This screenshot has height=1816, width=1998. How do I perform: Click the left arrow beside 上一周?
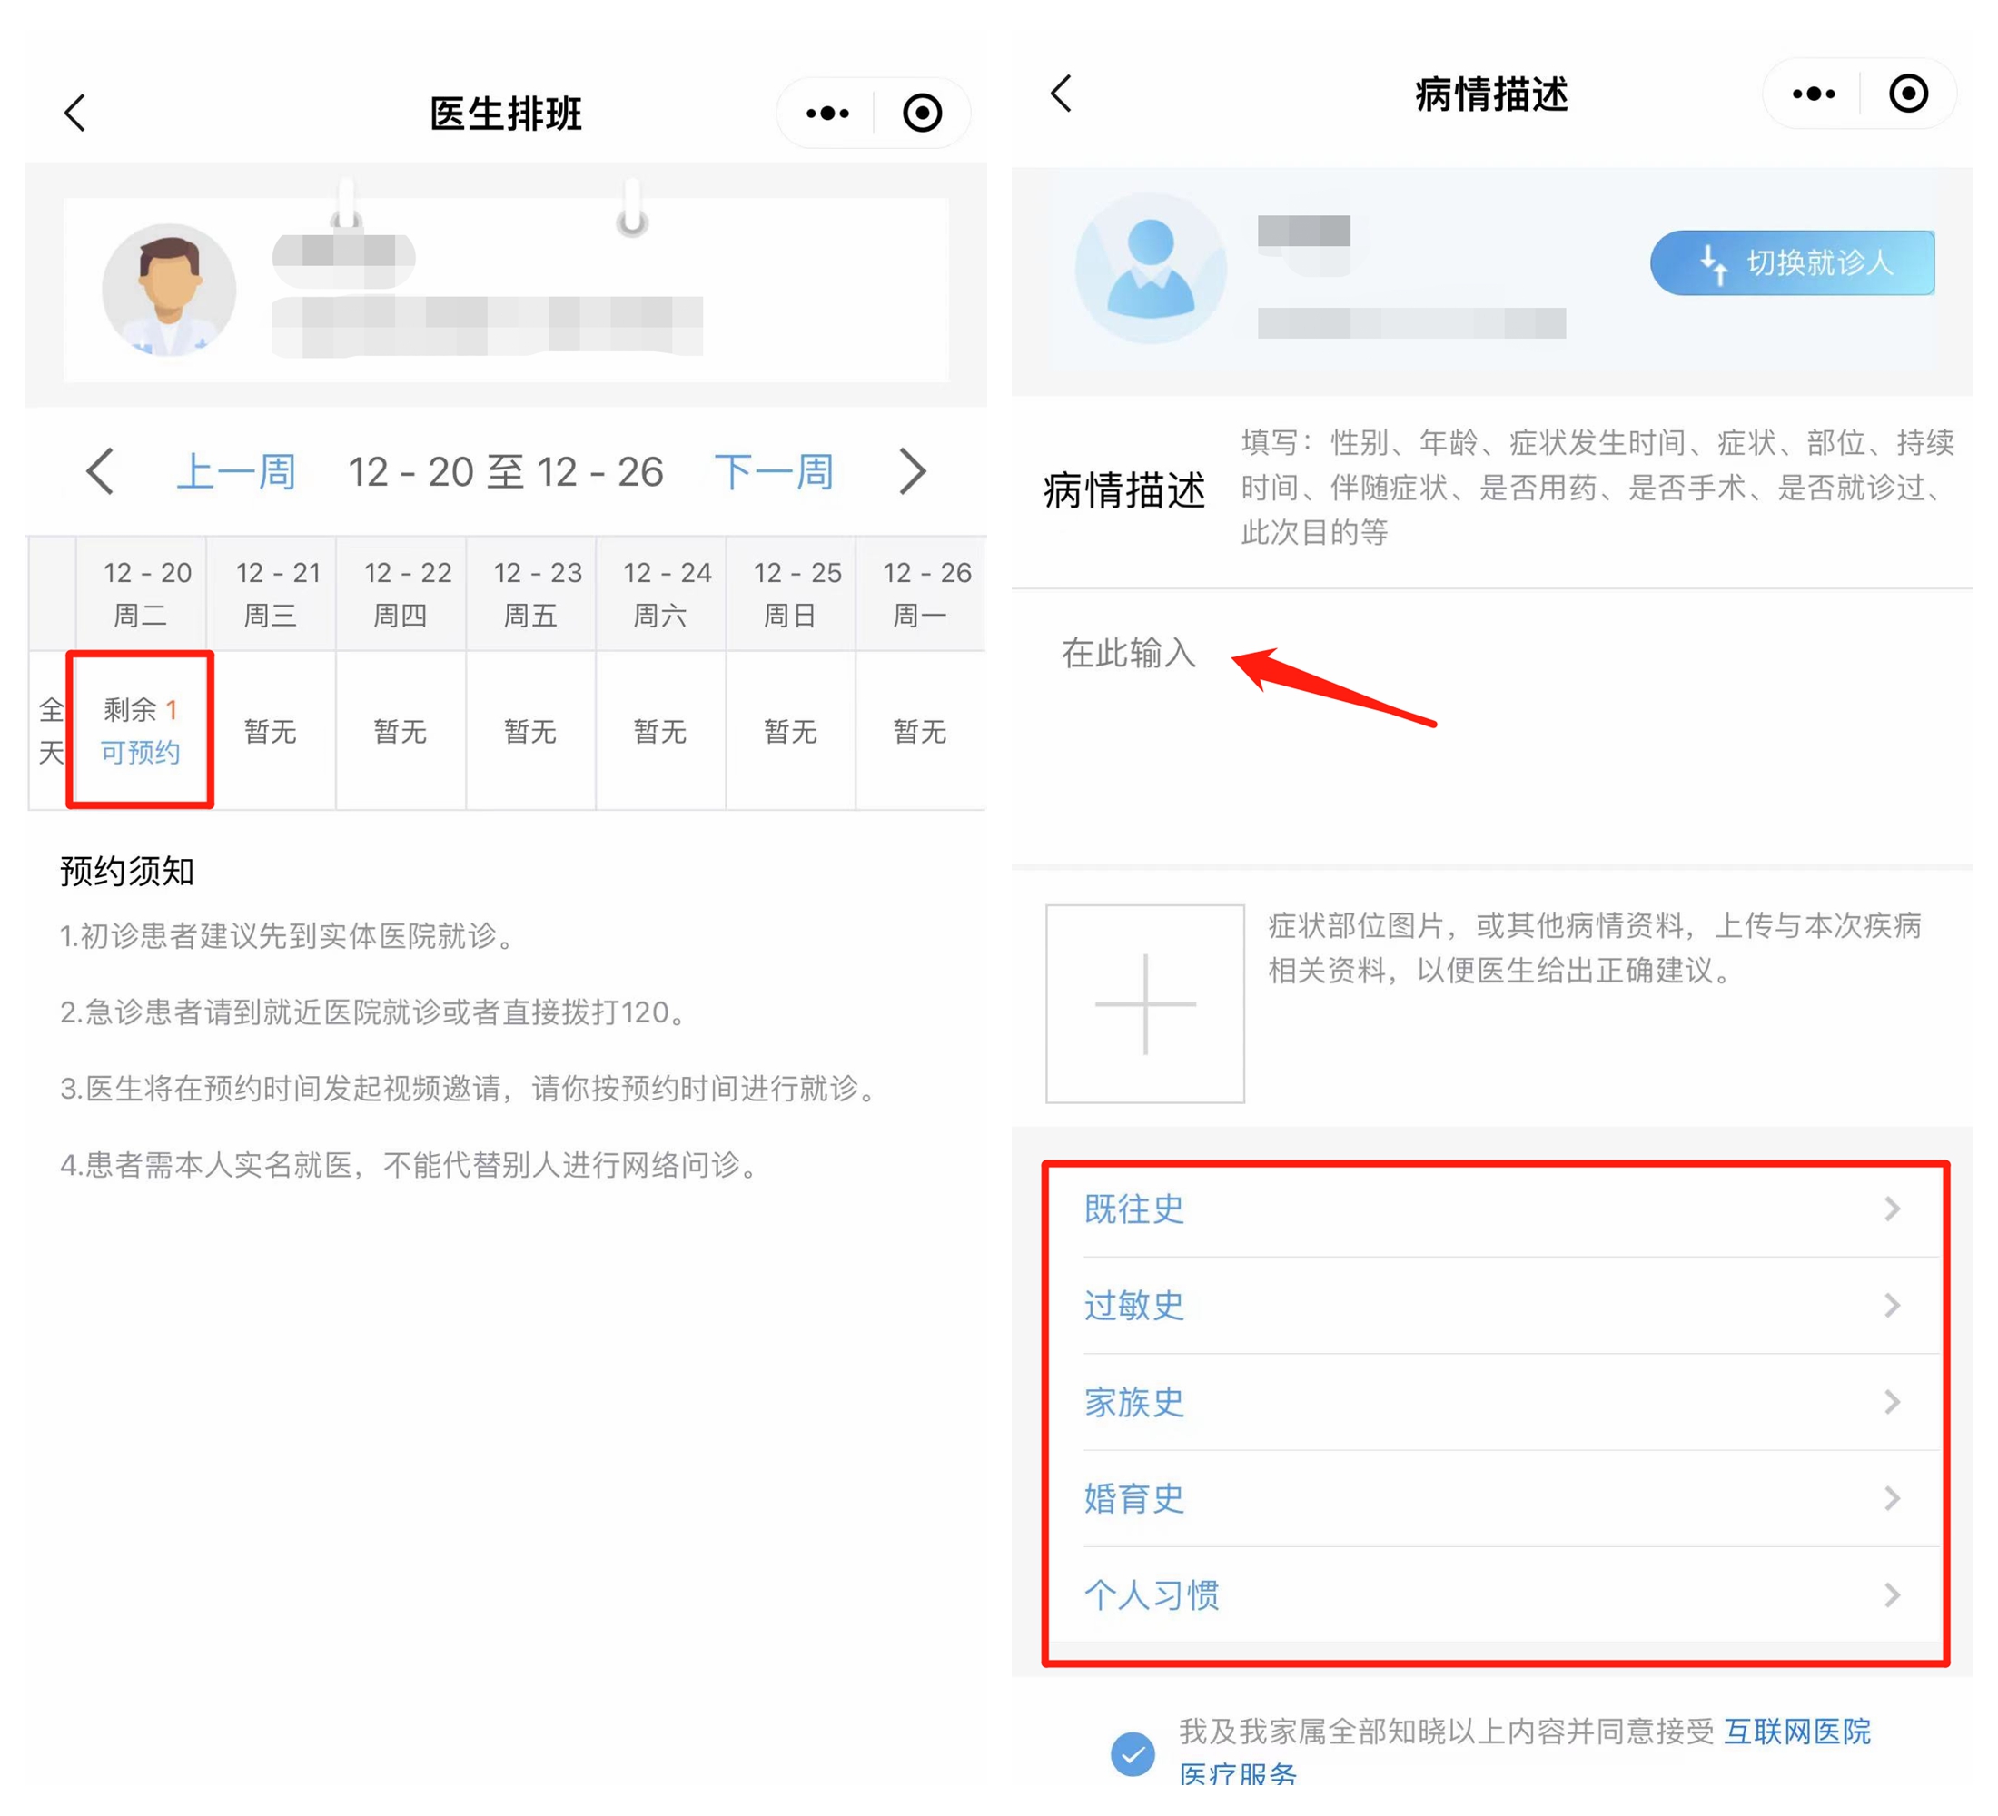coord(101,471)
